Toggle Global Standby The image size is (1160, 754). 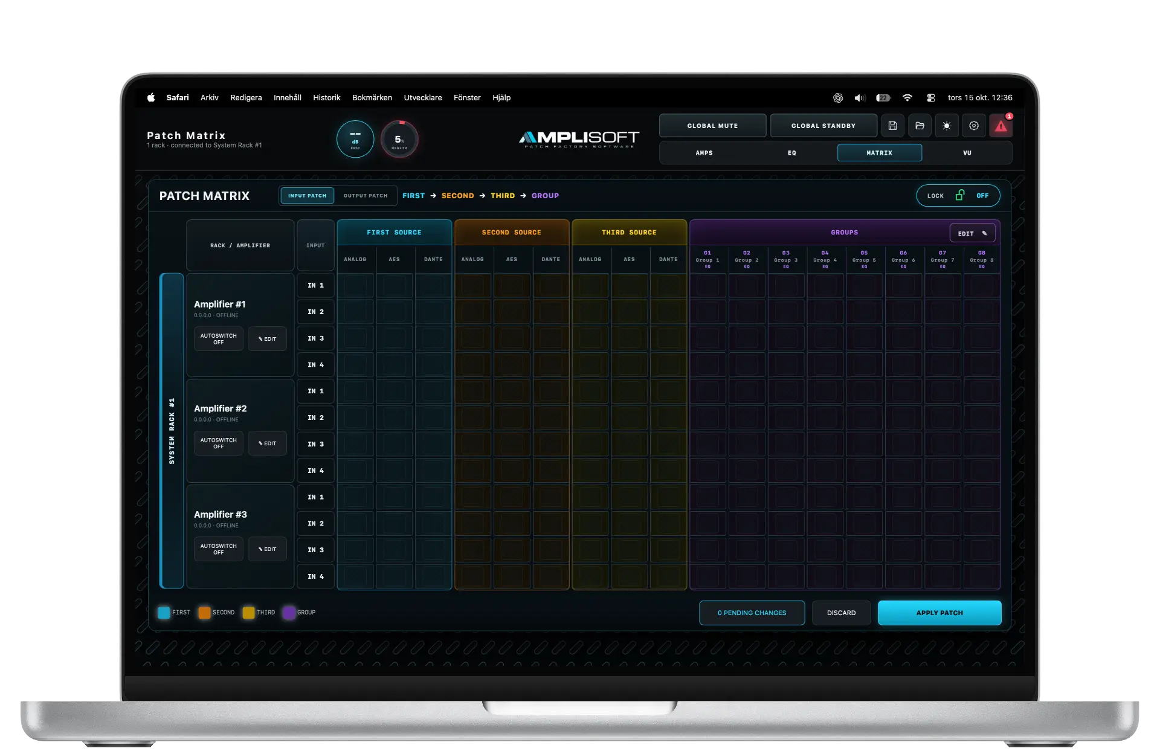pyautogui.click(x=823, y=126)
